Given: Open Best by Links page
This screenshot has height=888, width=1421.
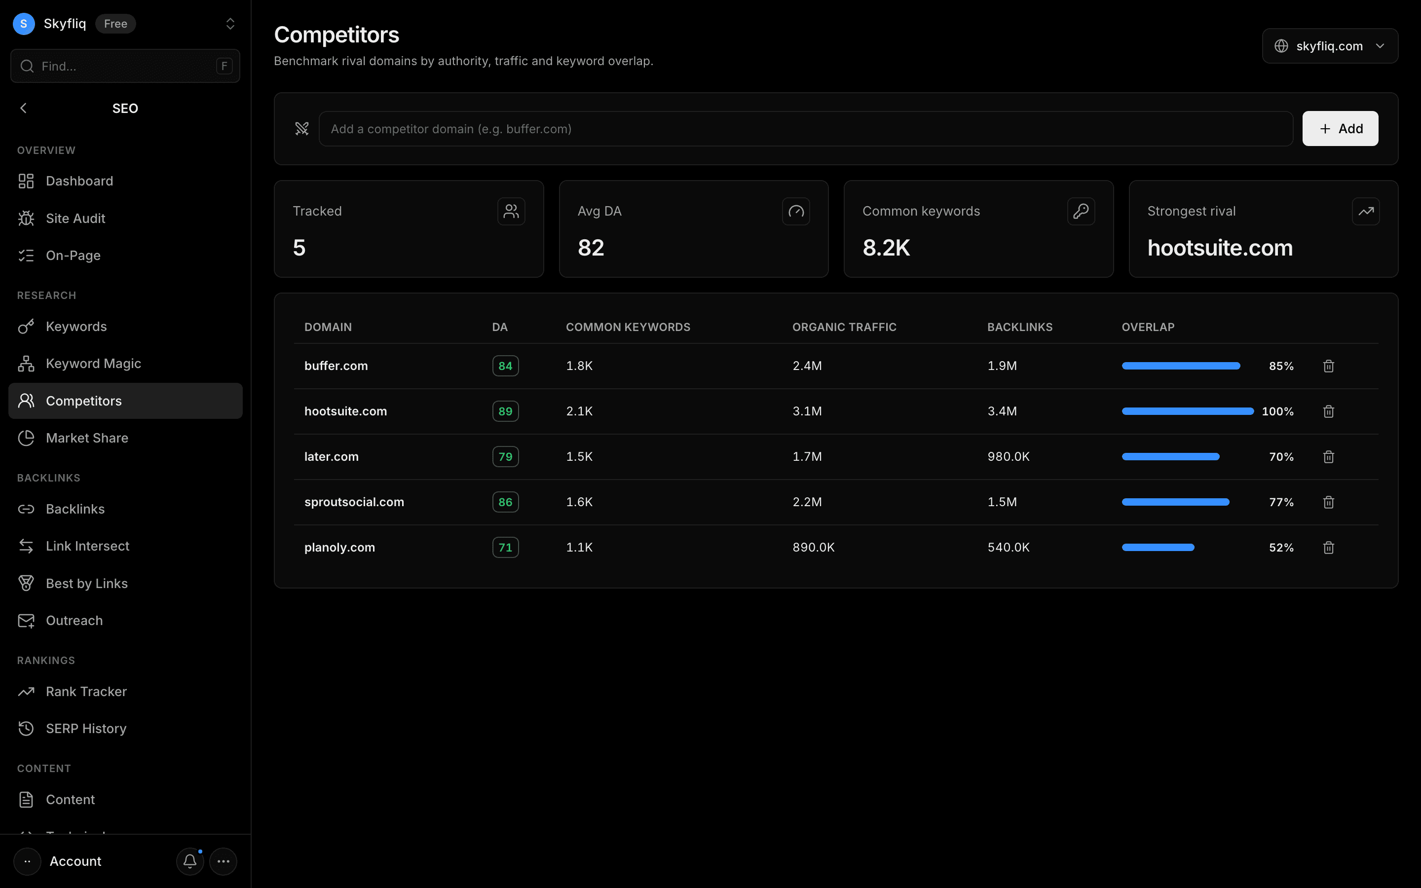Looking at the screenshot, I should [x=125, y=583].
